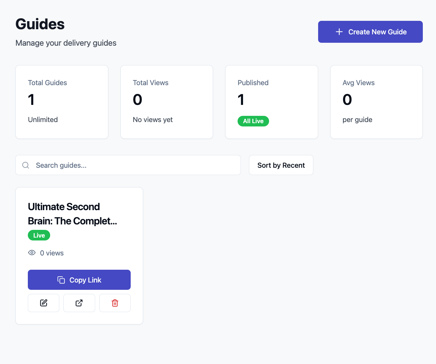Select the Guides page heading
Image resolution: width=436 pixels, height=364 pixels.
click(x=40, y=24)
